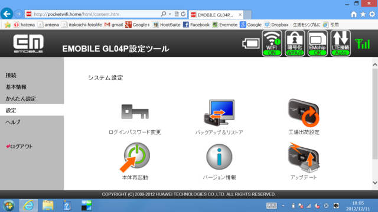Open the 引用 bookmark

331,25
